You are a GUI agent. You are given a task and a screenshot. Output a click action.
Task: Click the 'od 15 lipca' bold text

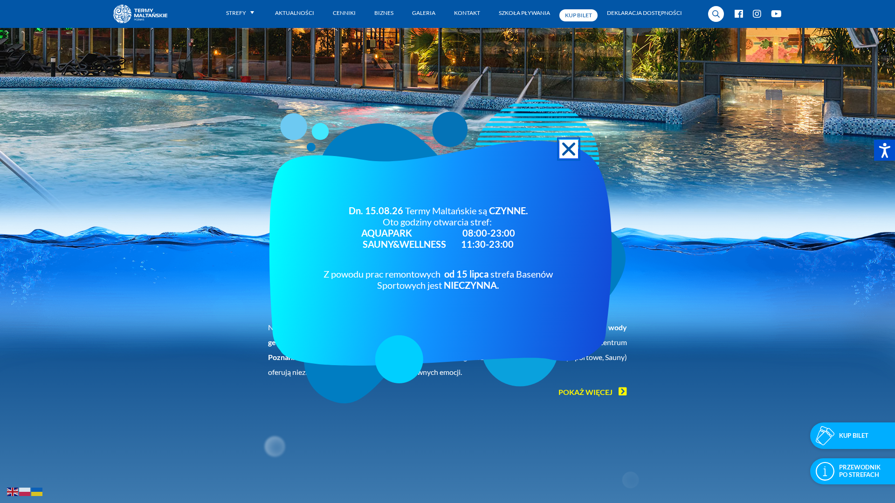point(466,274)
